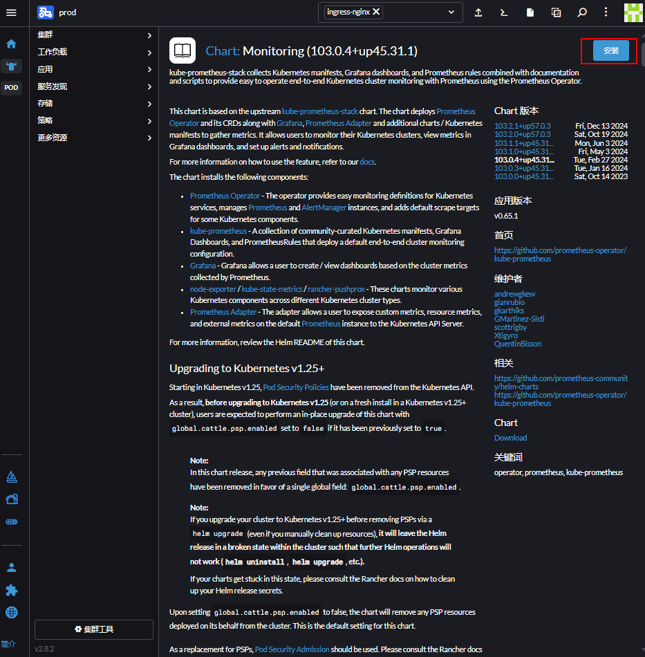Click the user avatar in header
This screenshot has width=645, height=657.
633,12
